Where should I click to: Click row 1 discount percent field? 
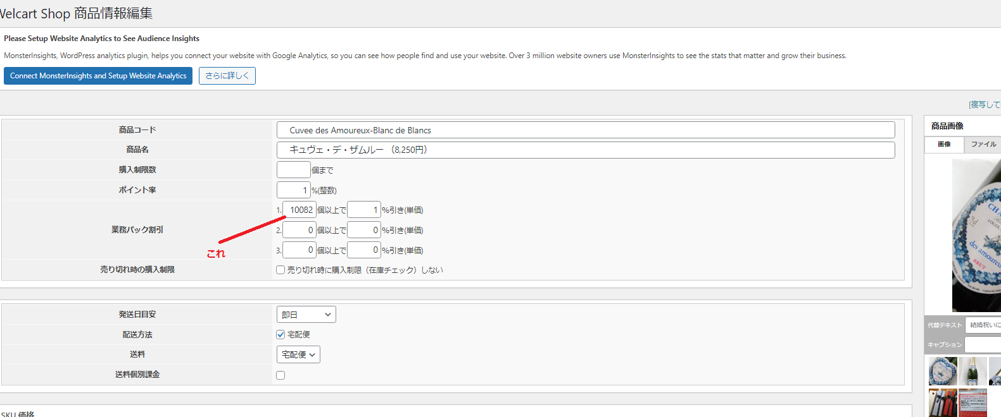pyautogui.click(x=364, y=210)
